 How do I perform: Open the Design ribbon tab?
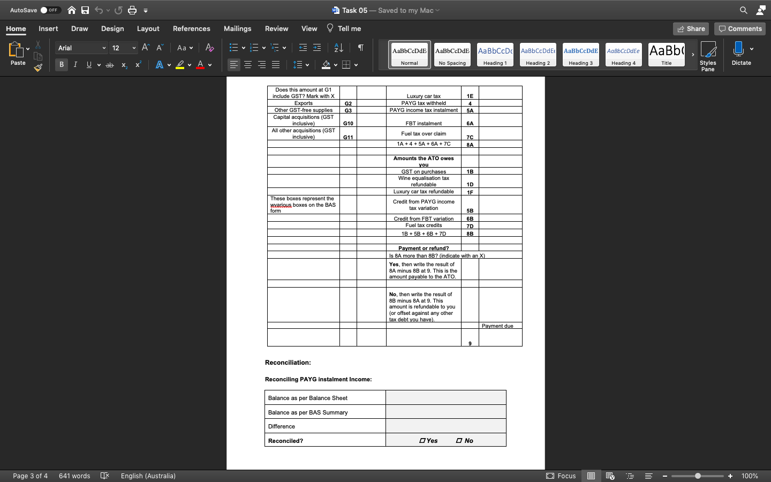(112, 28)
